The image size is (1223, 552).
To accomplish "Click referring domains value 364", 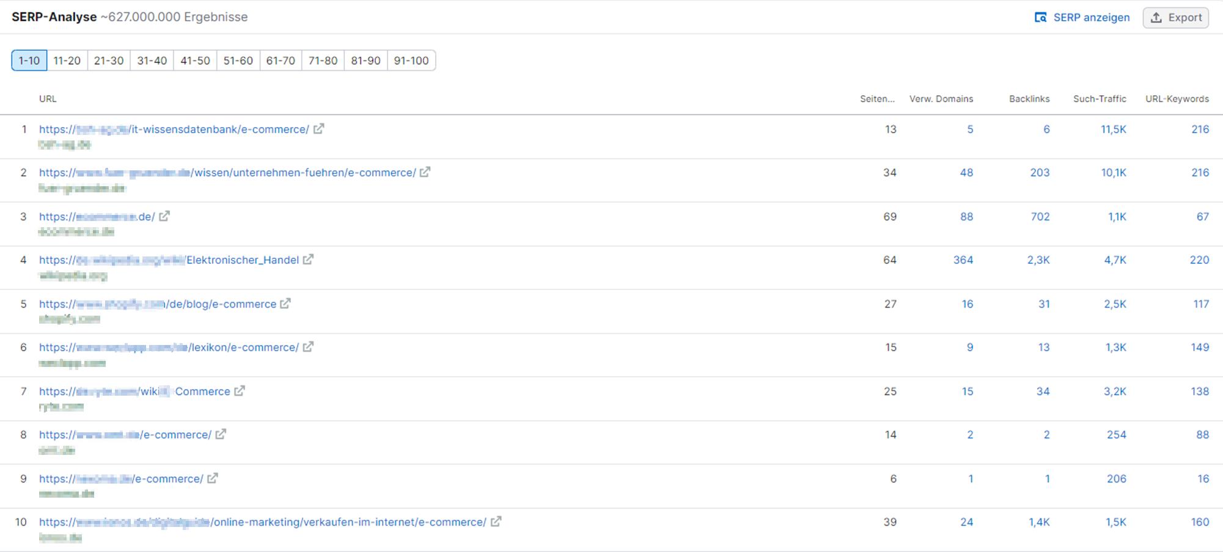I will (x=963, y=260).
